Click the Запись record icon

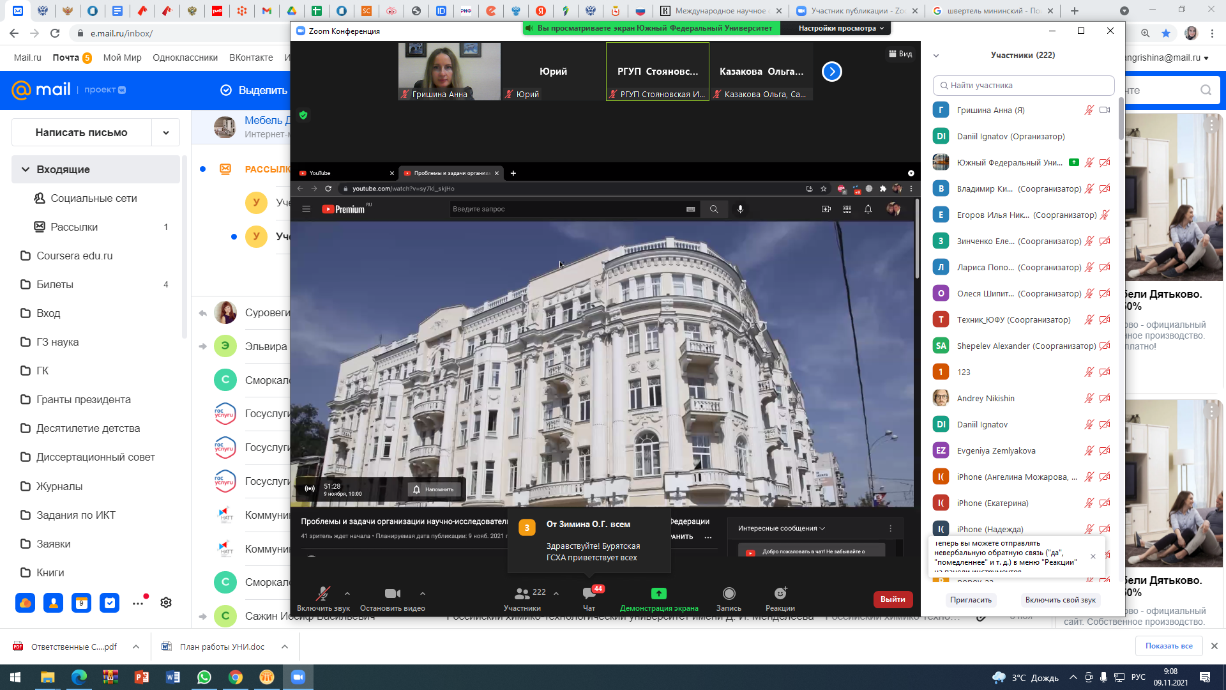click(x=729, y=594)
